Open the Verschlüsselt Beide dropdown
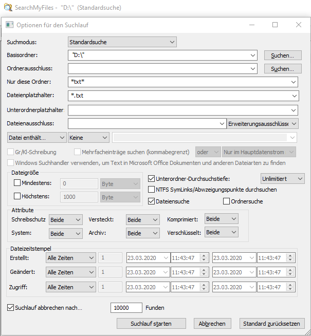The image size is (311, 336). pos(222,232)
